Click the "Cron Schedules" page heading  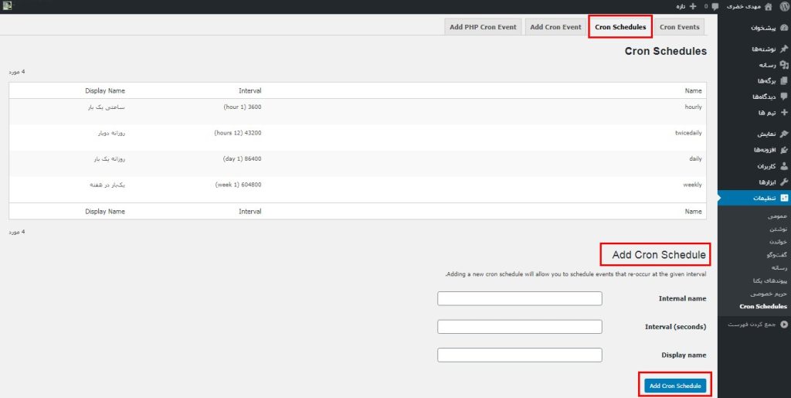click(x=665, y=52)
